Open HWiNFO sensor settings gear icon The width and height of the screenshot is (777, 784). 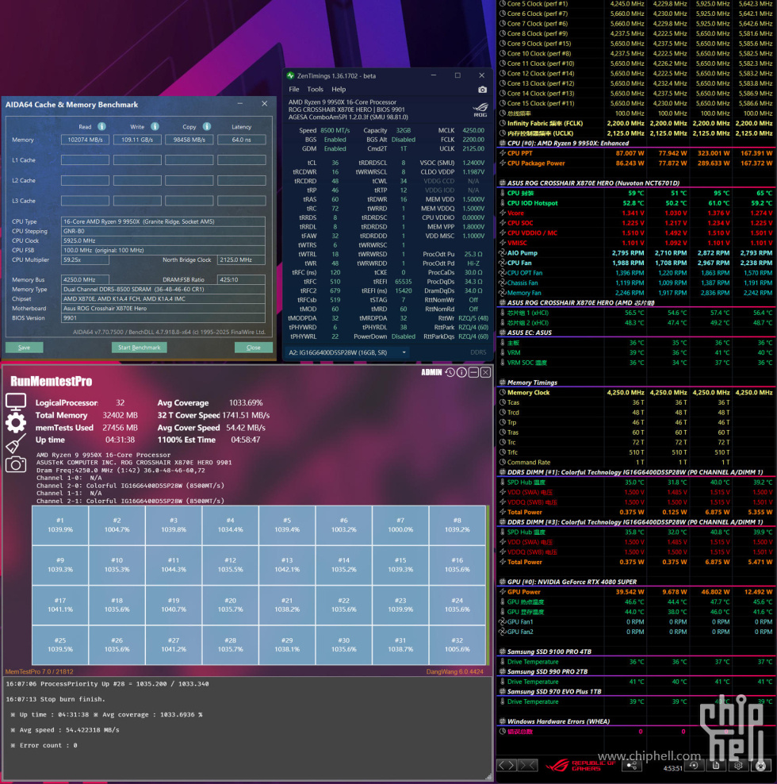tap(738, 766)
